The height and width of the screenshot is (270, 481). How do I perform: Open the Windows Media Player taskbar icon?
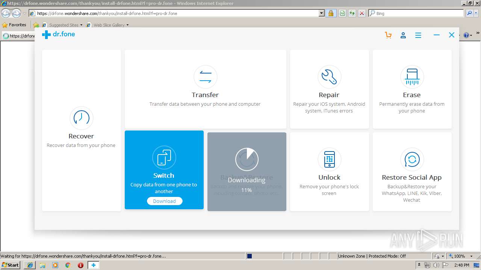[55, 265]
